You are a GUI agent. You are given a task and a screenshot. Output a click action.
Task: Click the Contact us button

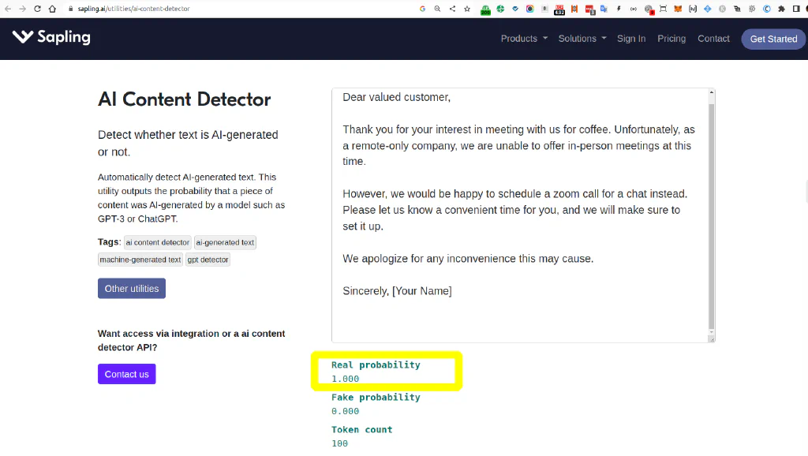[127, 374]
